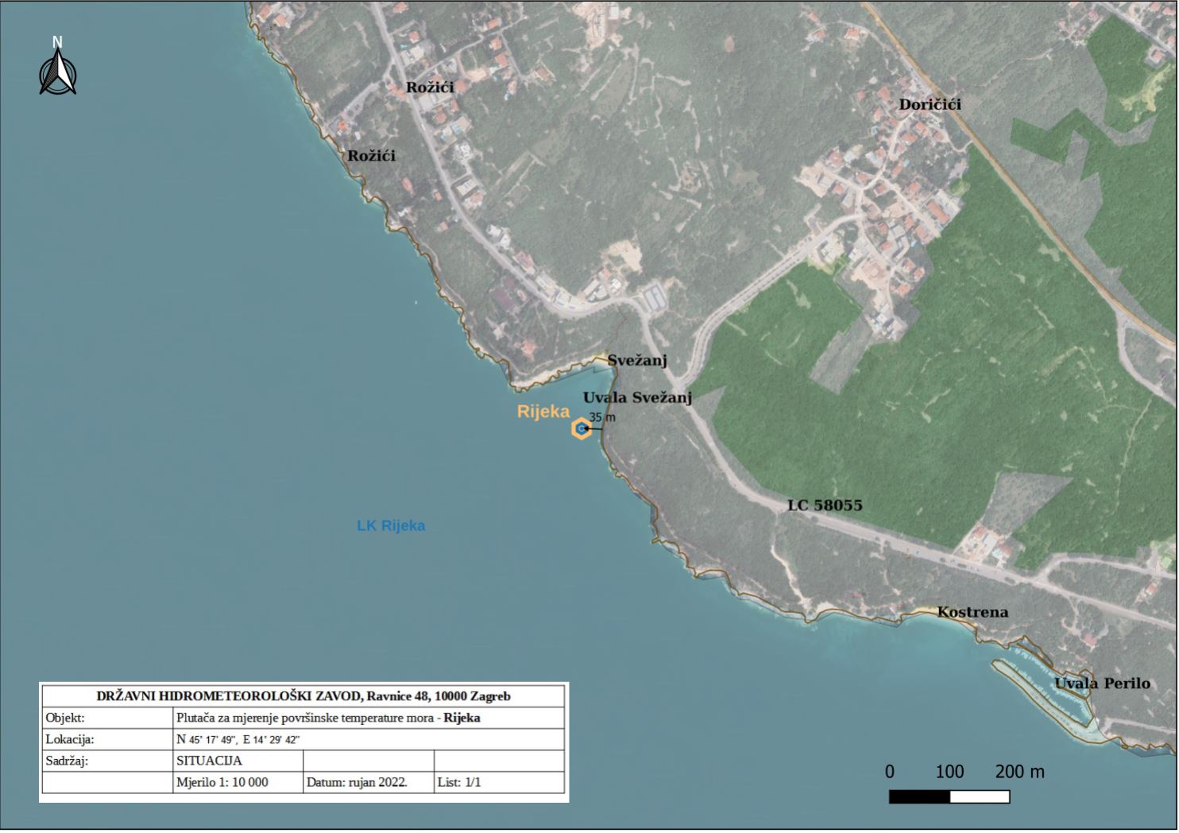Select the Kostrena place name

[x=972, y=612]
